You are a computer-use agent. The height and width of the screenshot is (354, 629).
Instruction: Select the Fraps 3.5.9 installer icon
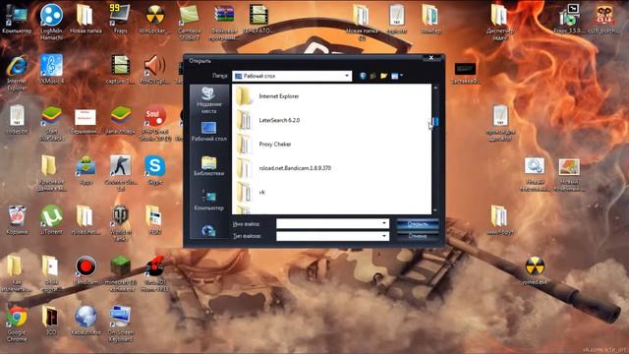click(x=569, y=18)
